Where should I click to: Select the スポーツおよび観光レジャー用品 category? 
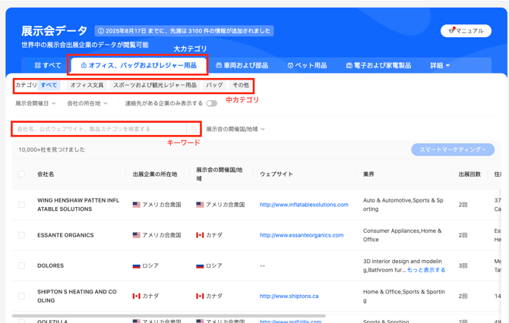[154, 86]
